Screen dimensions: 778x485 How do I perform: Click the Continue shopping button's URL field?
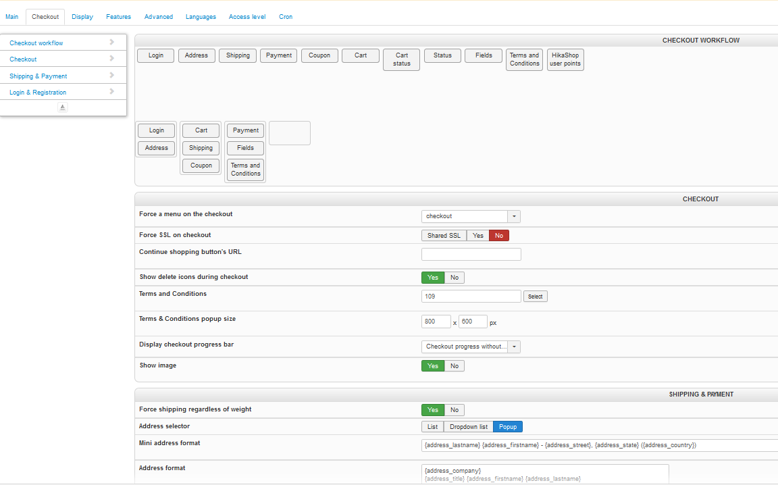[471, 255]
